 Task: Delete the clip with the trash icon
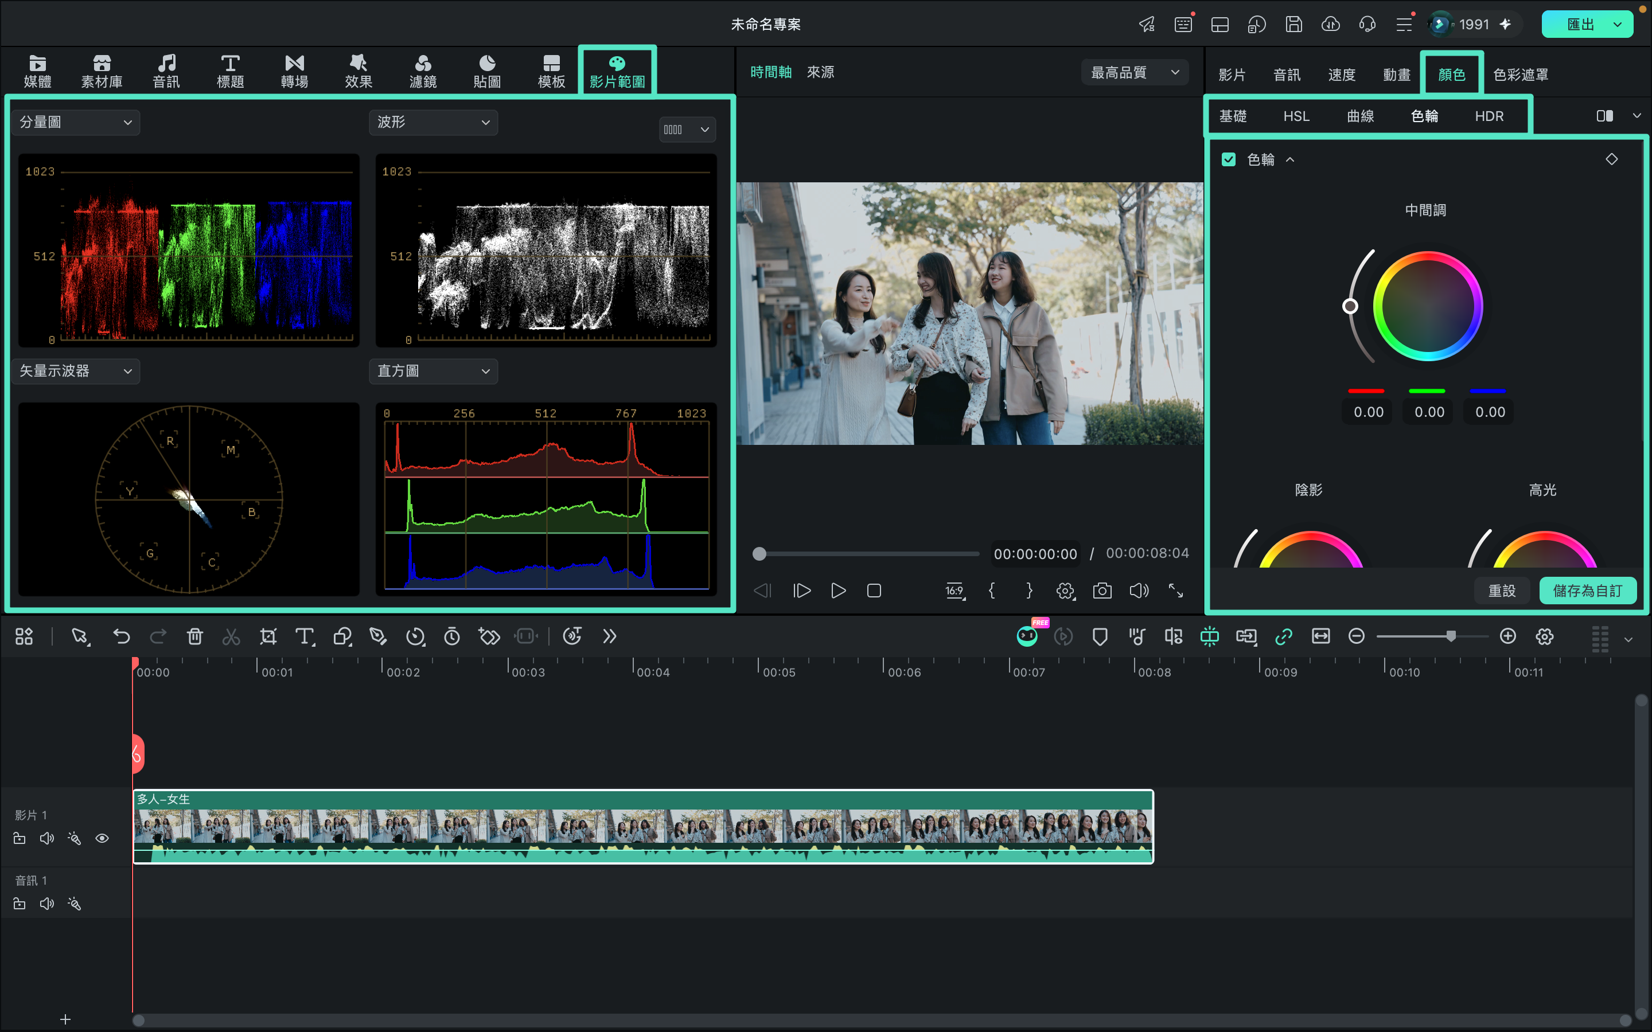point(194,637)
